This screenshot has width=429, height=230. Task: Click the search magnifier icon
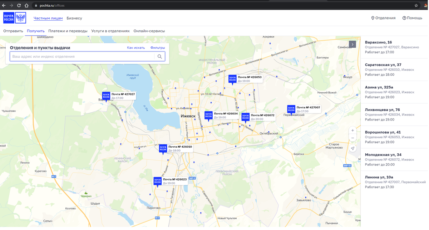click(x=160, y=56)
